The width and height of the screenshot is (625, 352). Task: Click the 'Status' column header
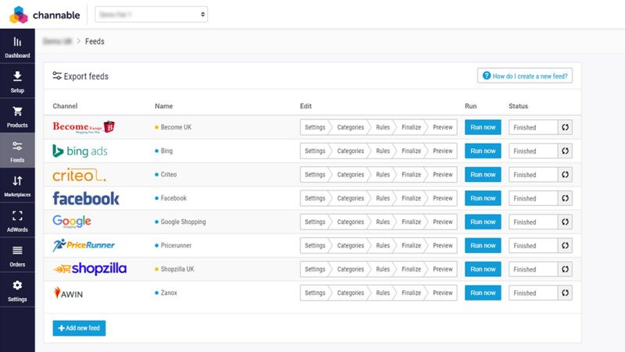(518, 106)
